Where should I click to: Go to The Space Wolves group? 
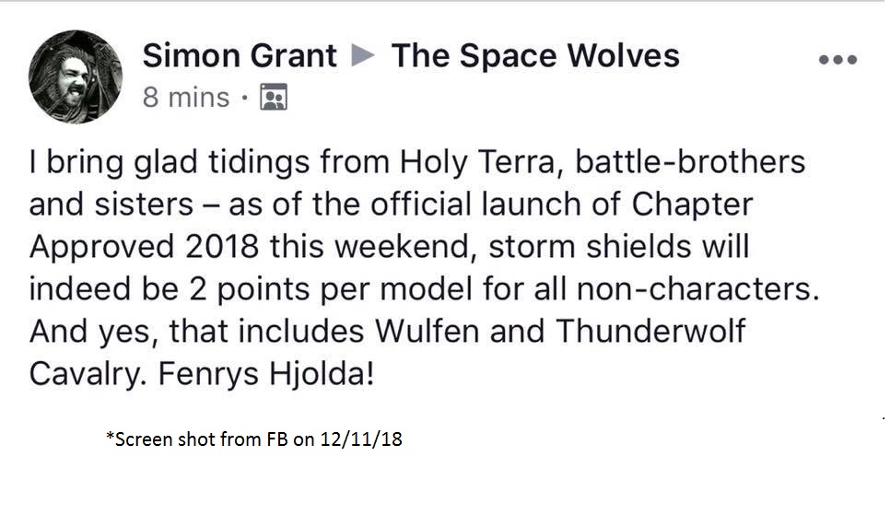535,57
